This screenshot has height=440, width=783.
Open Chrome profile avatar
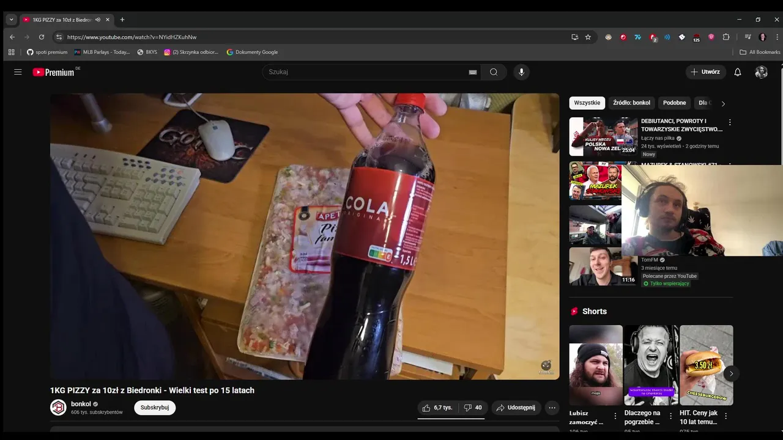point(762,37)
